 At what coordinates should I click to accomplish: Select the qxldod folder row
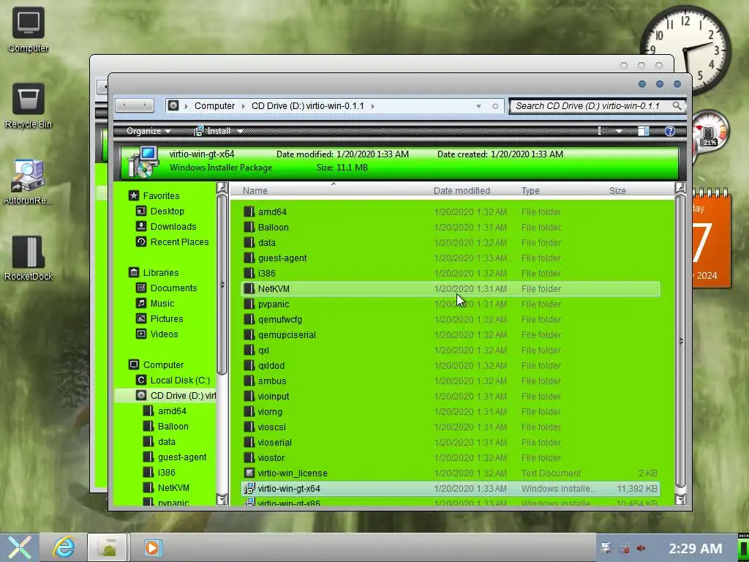[x=451, y=366]
